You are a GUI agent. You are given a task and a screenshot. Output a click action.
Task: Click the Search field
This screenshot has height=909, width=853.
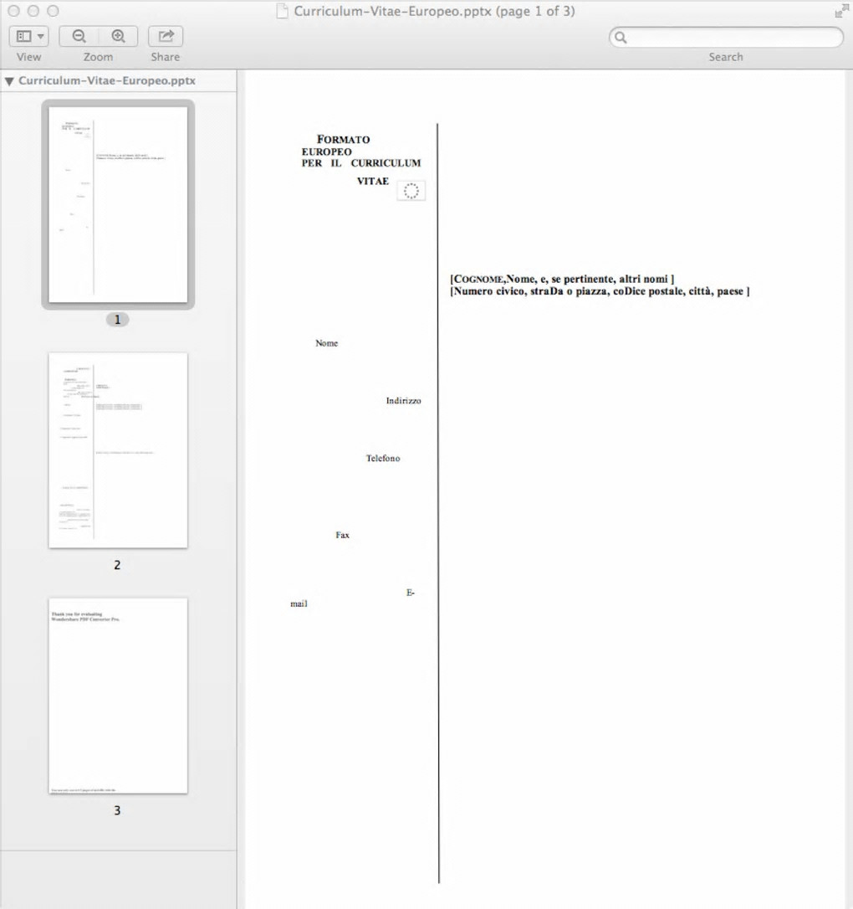pyautogui.click(x=726, y=38)
